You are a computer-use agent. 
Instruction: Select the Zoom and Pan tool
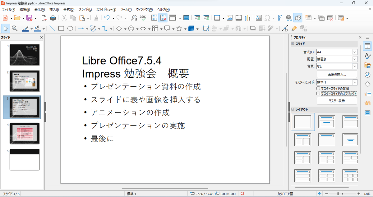[x=14, y=28]
